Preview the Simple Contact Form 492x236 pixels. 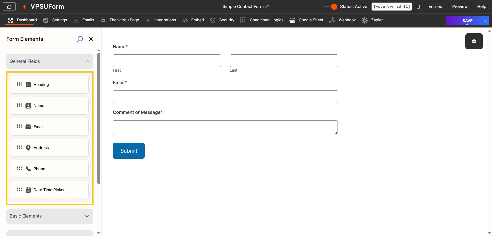[460, 6]
